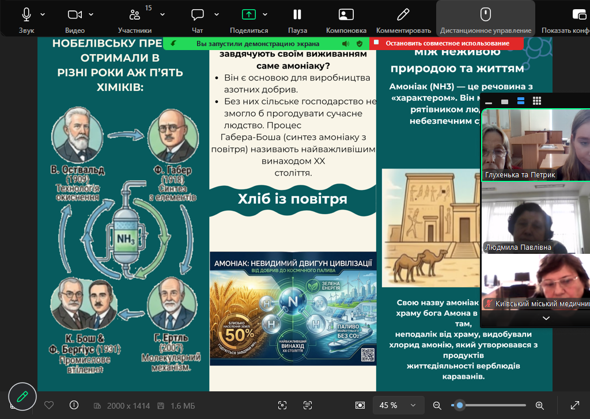
Task: Click the green pencil edit button
Action: tap(22, 397)
